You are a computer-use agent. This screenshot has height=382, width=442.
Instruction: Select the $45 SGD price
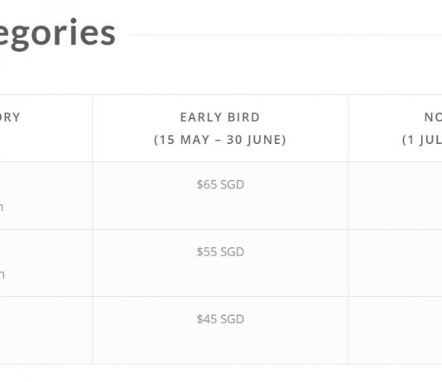pyautogui.click(x=220, y=319)
